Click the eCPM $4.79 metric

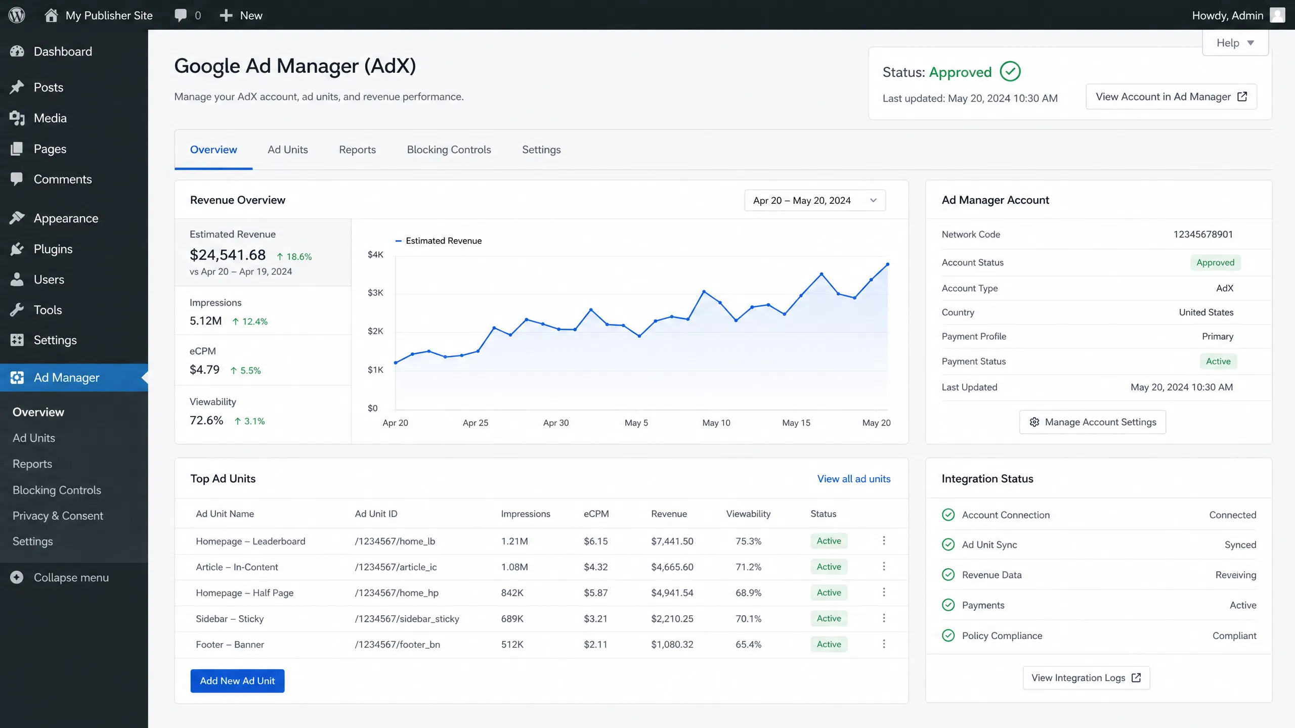pyautogui.click(x=263, y=360)
